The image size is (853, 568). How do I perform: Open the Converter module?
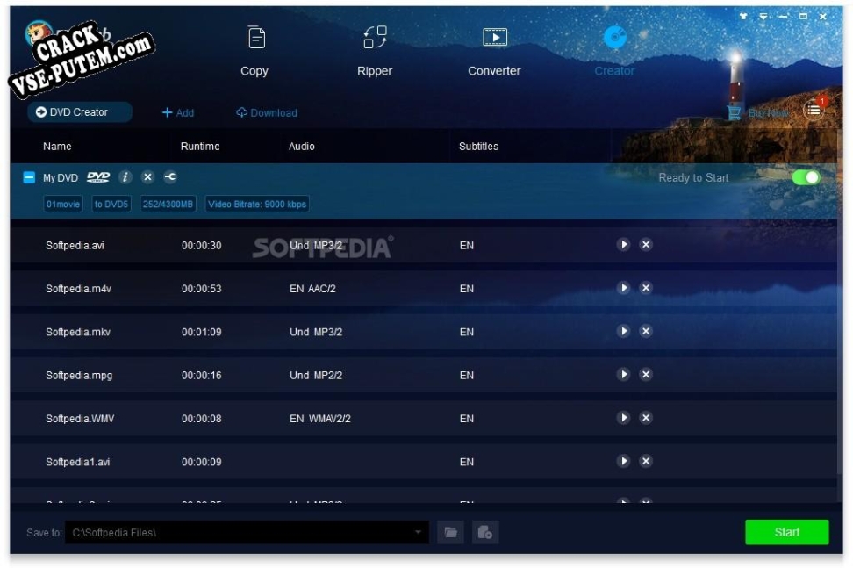494,51
